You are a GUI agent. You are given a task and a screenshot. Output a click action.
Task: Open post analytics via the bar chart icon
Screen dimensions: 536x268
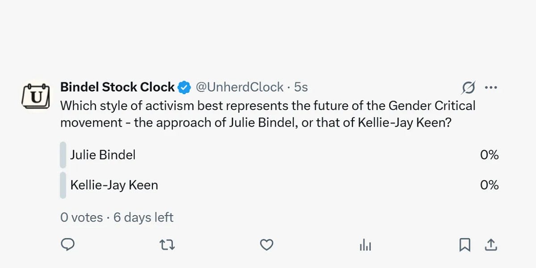[x=365, y=245]
